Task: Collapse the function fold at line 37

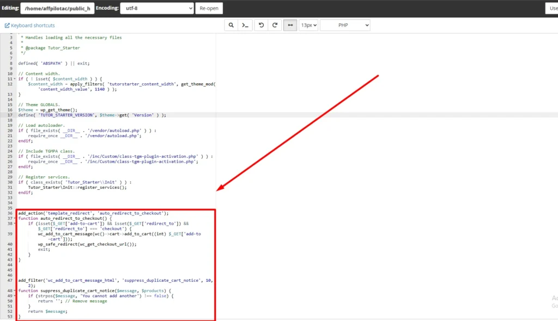Action: tap(15, 218)
